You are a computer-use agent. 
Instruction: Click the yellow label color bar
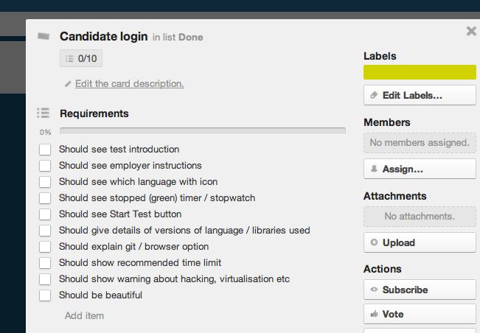pos(420,72)
